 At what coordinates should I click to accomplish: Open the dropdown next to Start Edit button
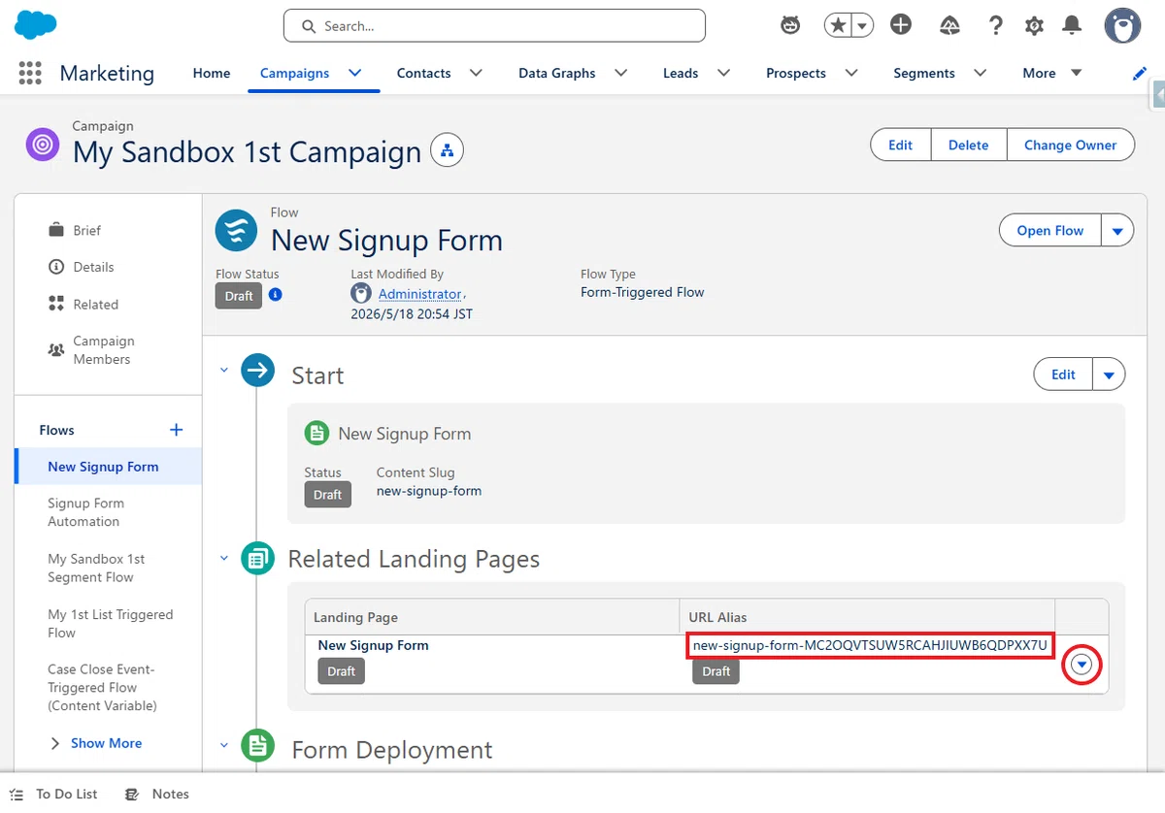click(1109, 374)
